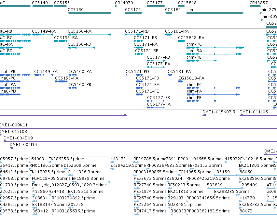Select the CG5171-PD protein feature
Image resolution: width=277 pixels, height=216 pixels.
click(134, 75)
